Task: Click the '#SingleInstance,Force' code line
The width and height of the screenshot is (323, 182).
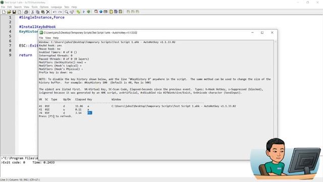Action: point(41,17)
